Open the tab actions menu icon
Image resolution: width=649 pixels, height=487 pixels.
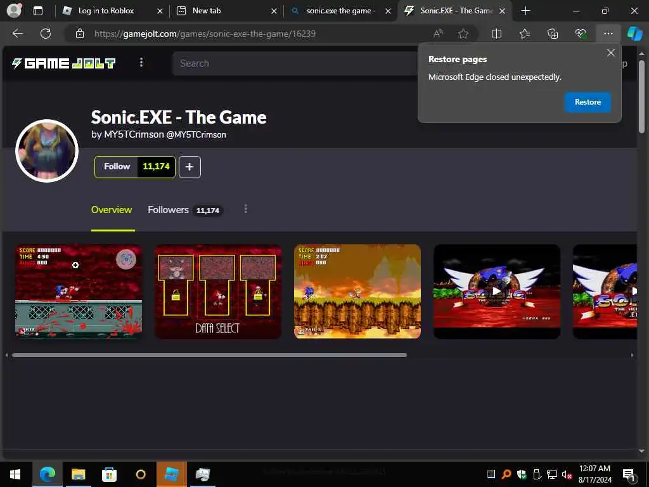pos(37,11)
